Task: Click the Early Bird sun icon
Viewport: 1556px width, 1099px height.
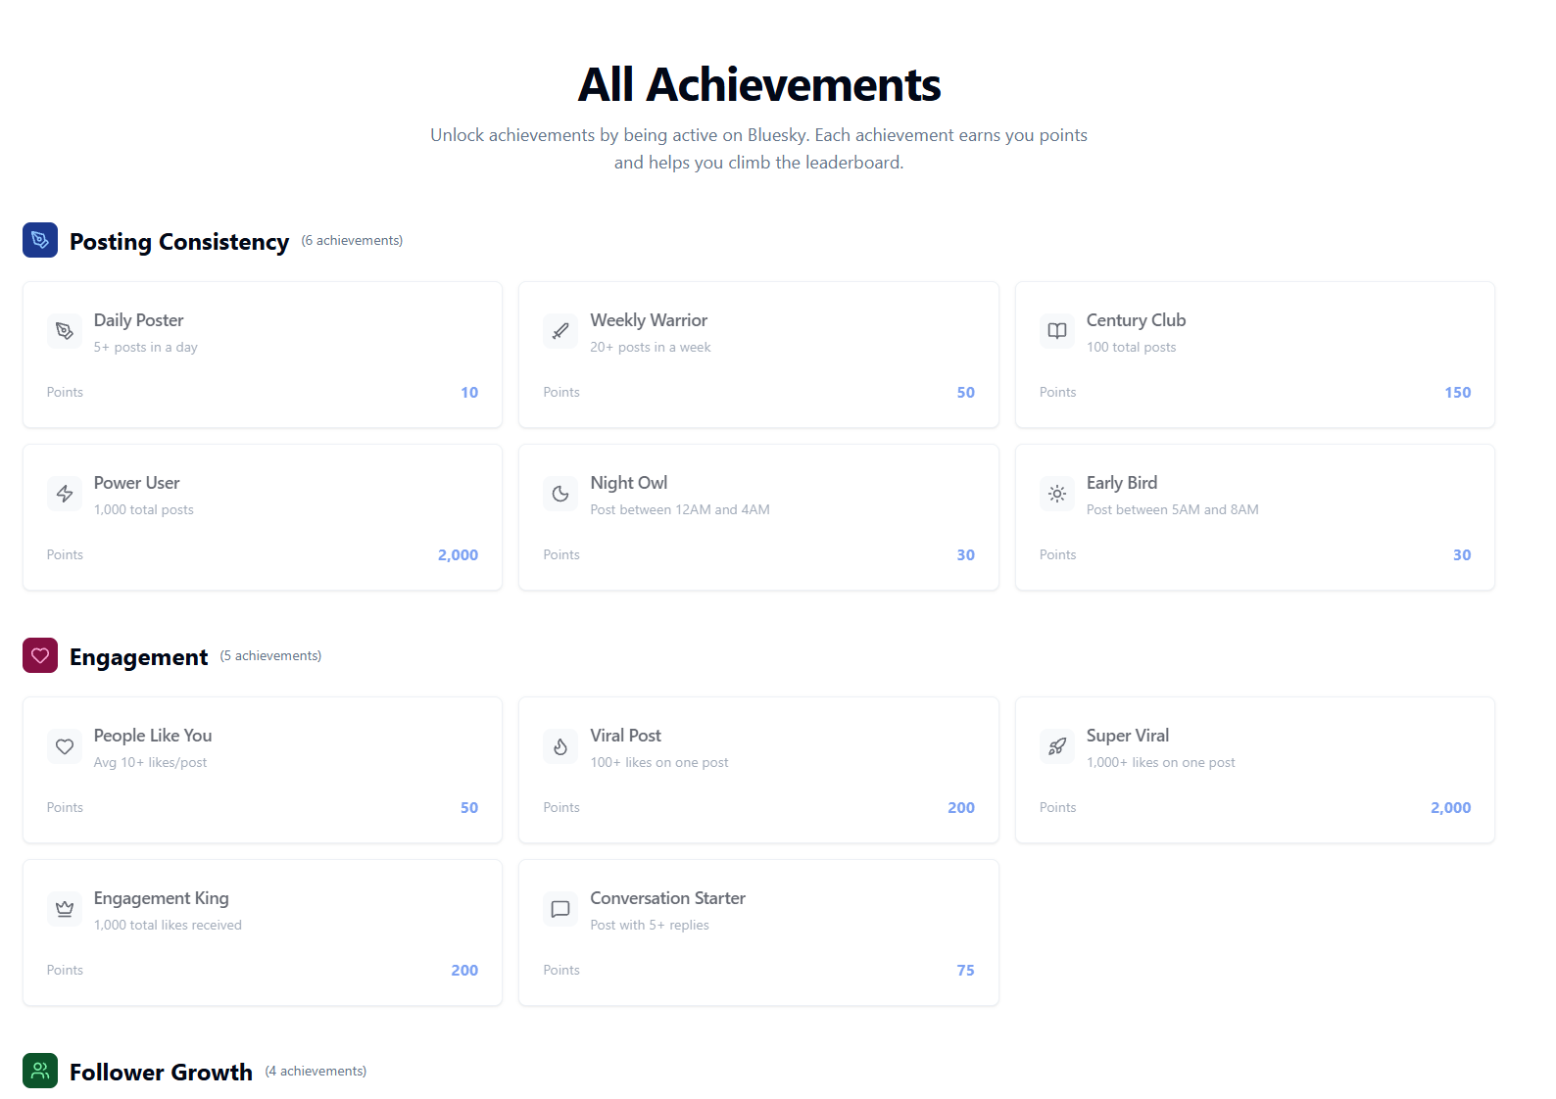Action: click(x=1057, y=494)
